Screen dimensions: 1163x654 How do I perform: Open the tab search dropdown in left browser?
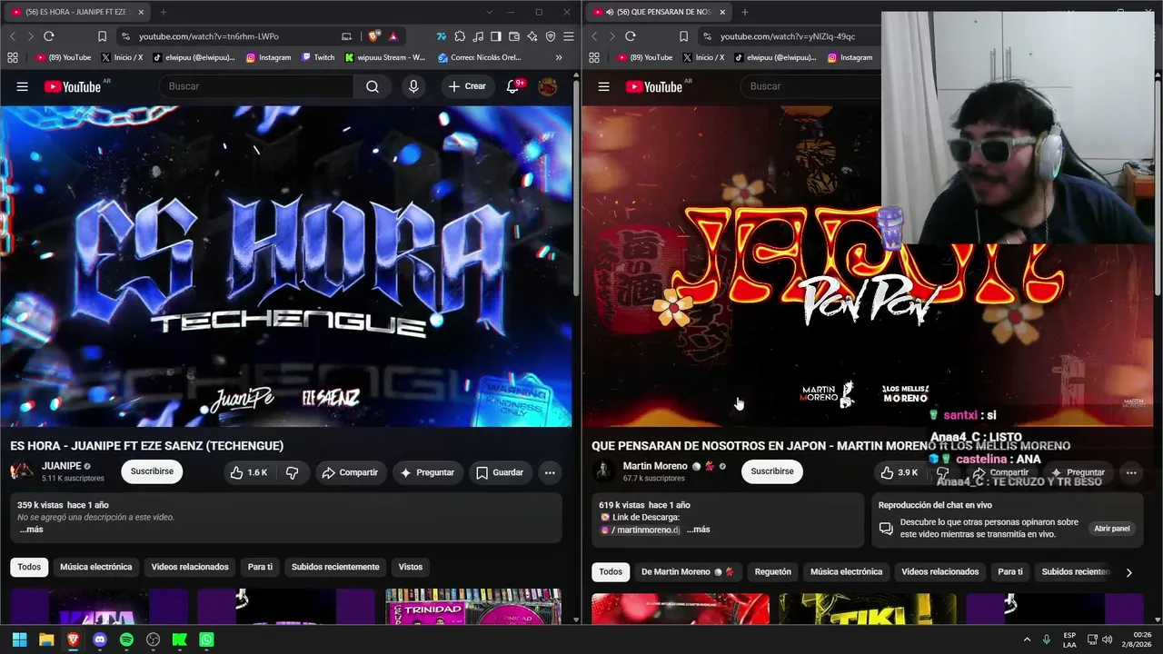490,12
